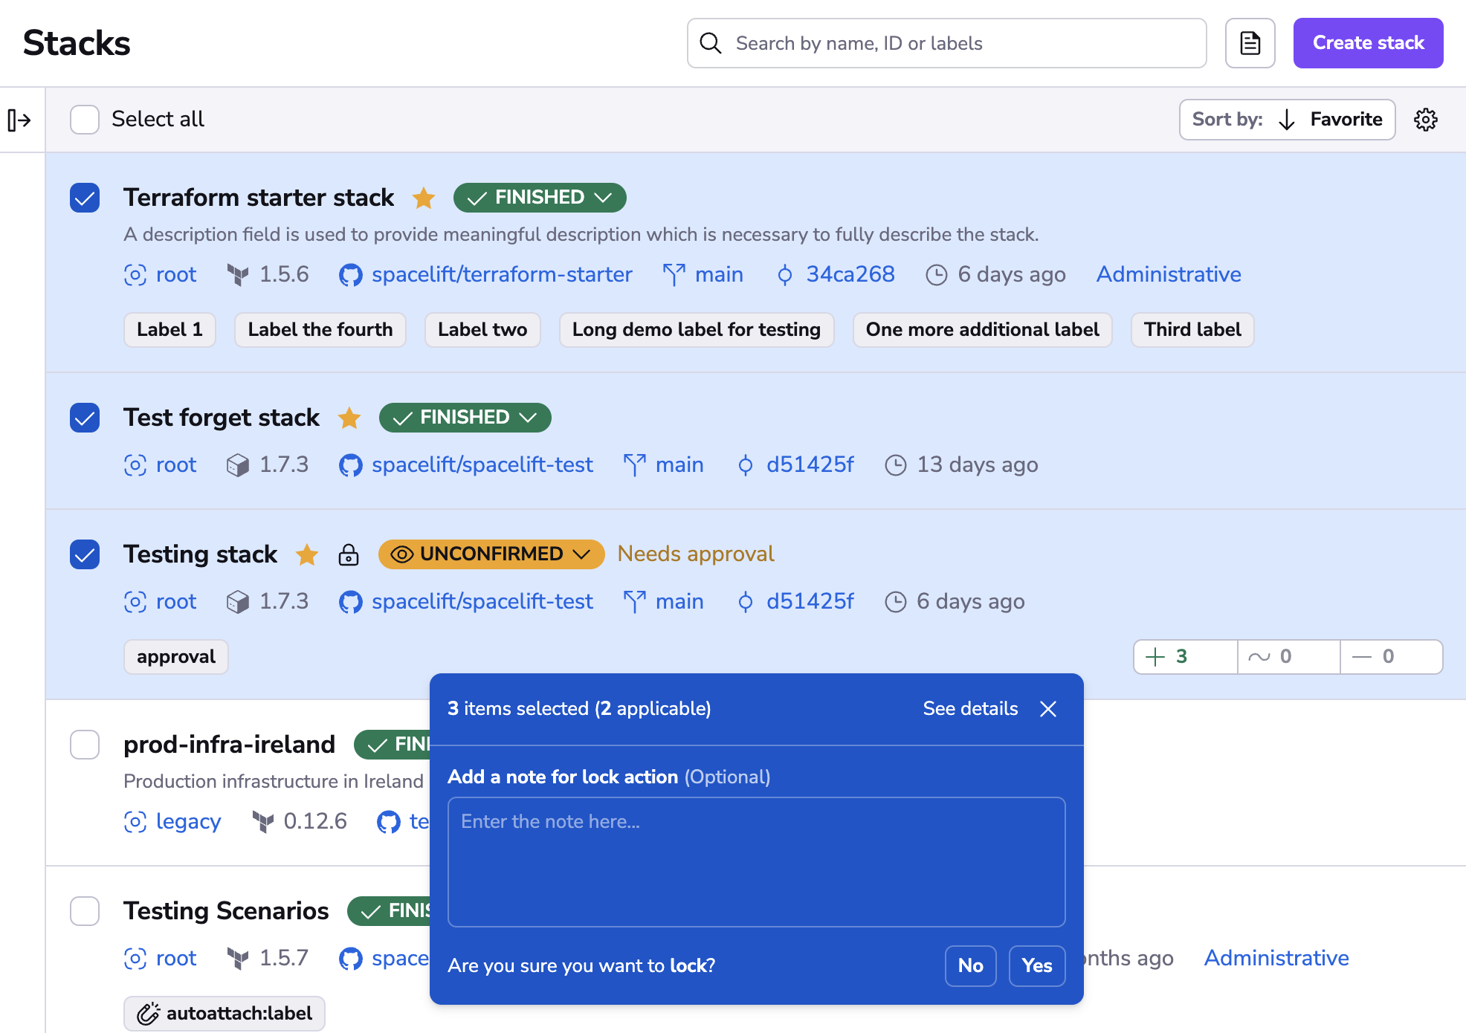The width and height of the screenshot is (1466, 1033).
Task: Open See details link in selection bar
Action: [x=970, y=709]
